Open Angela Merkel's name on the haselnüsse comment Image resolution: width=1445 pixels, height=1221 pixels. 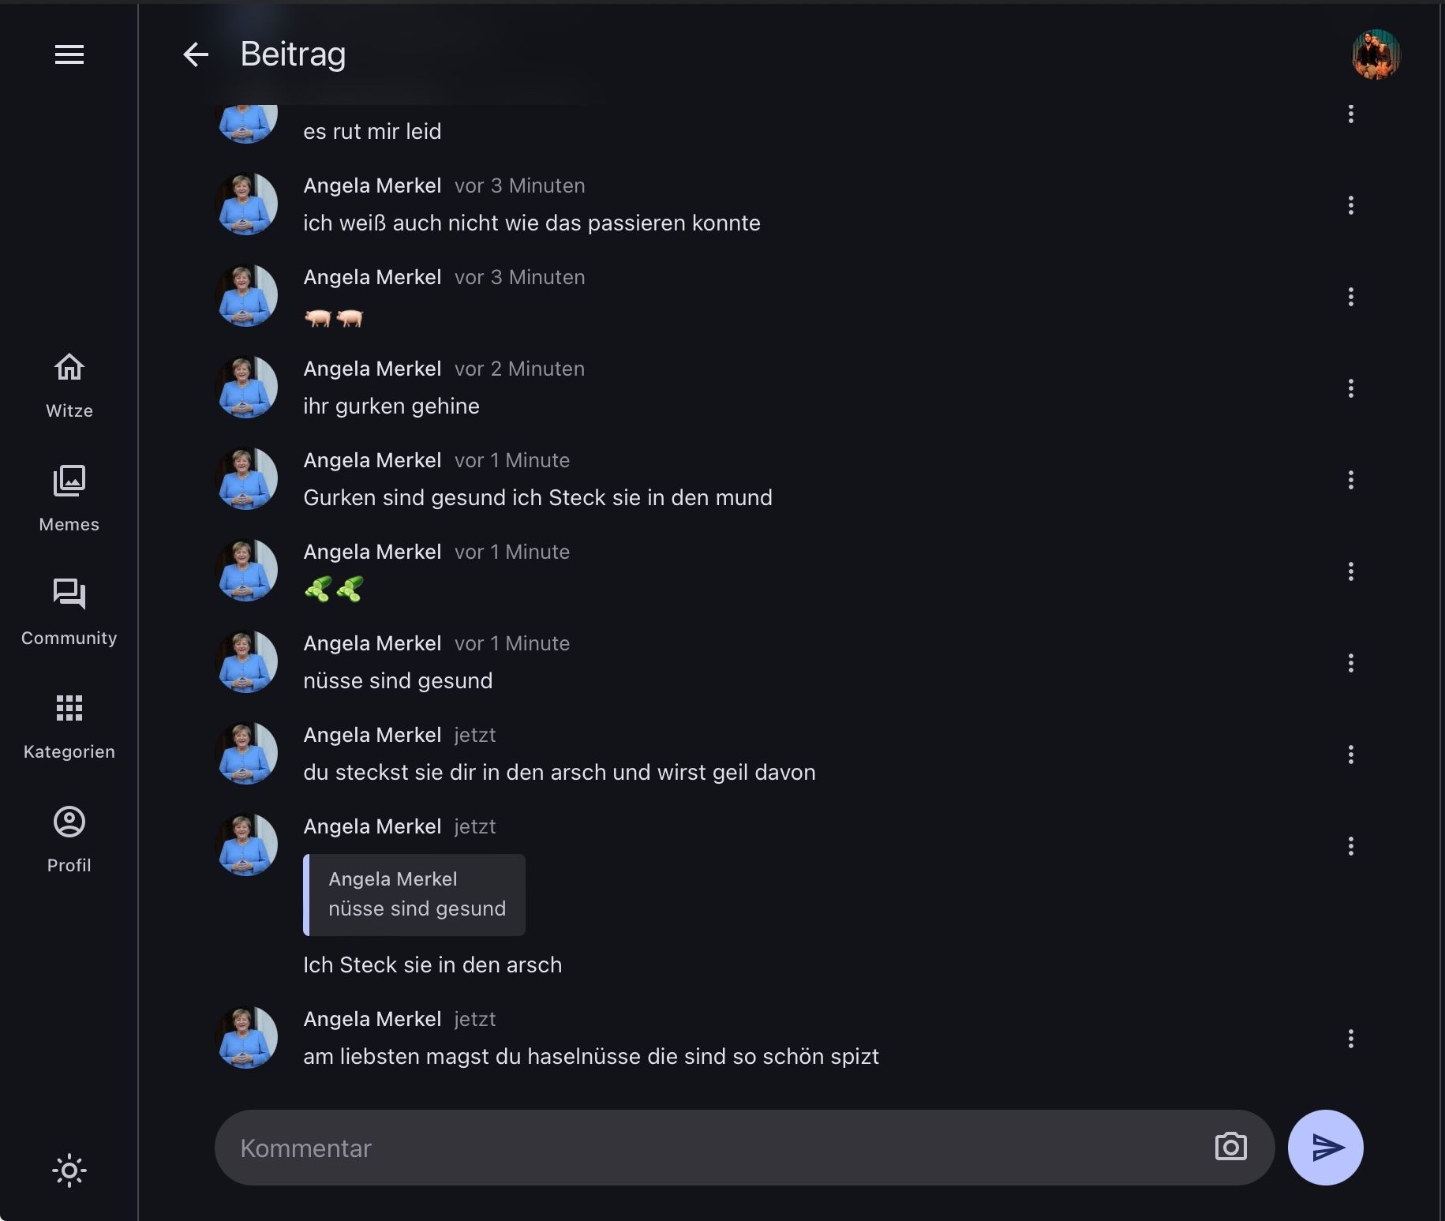[372, 1019]
